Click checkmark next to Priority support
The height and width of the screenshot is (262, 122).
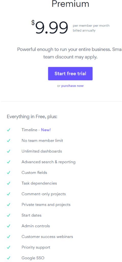pos(9,247)
